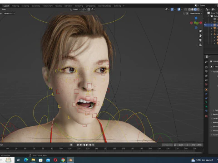
Task: Switch to the Compositing workspace tab
Action: click(x=90, y=6)
